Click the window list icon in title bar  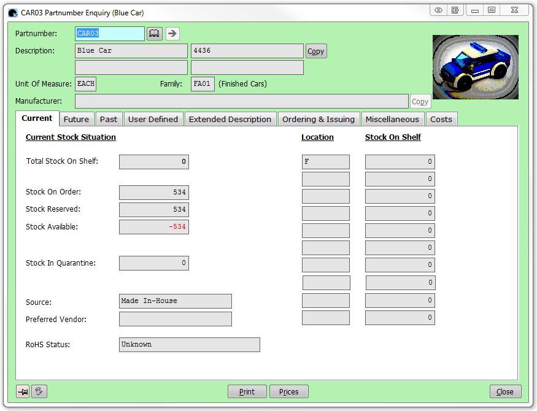click(x=455, y=10)
